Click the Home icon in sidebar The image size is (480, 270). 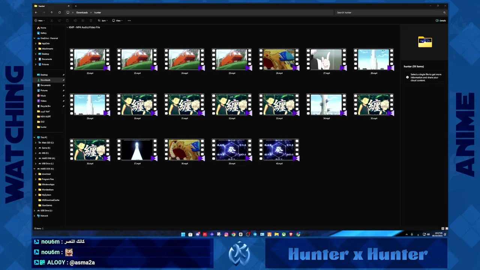coord(38,28)
